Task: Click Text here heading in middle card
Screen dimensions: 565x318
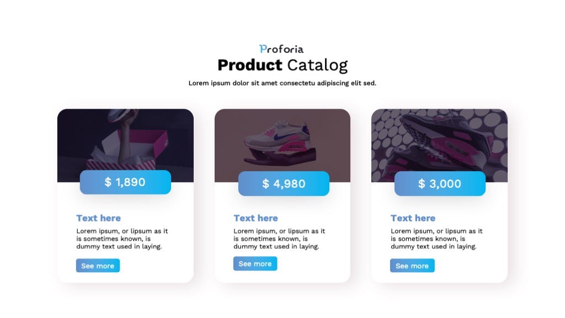Action: 255,218
